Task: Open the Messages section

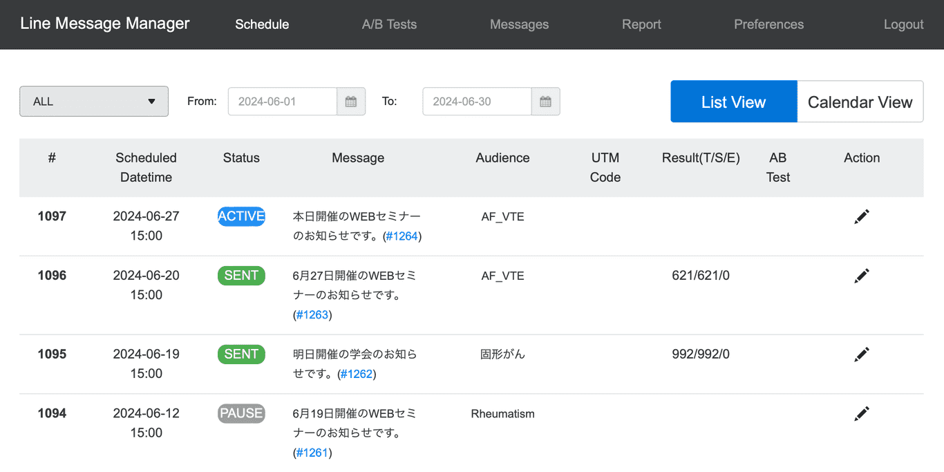Action: [519, 24]
